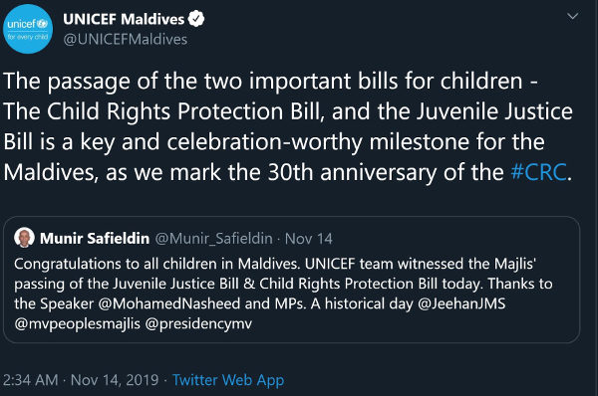Click the Nov 14, 2019 tweet date
Screen dimensions: 598x396
tap(115, 380)
